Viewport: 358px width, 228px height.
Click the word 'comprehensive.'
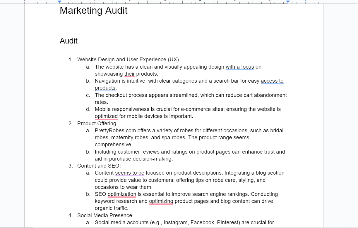tap(114, 145)
